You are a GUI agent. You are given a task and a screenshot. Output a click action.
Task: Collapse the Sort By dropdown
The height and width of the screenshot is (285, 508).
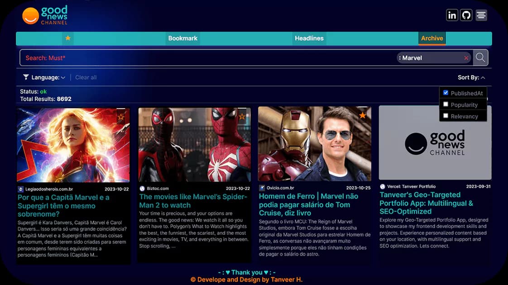pyautogui.click(x=471, y=77)
